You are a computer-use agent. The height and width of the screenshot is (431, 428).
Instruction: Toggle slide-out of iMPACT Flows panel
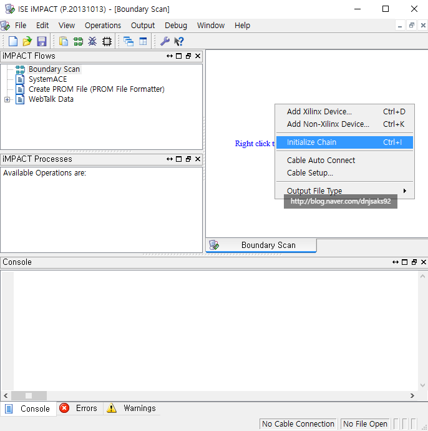pos(169,56)
